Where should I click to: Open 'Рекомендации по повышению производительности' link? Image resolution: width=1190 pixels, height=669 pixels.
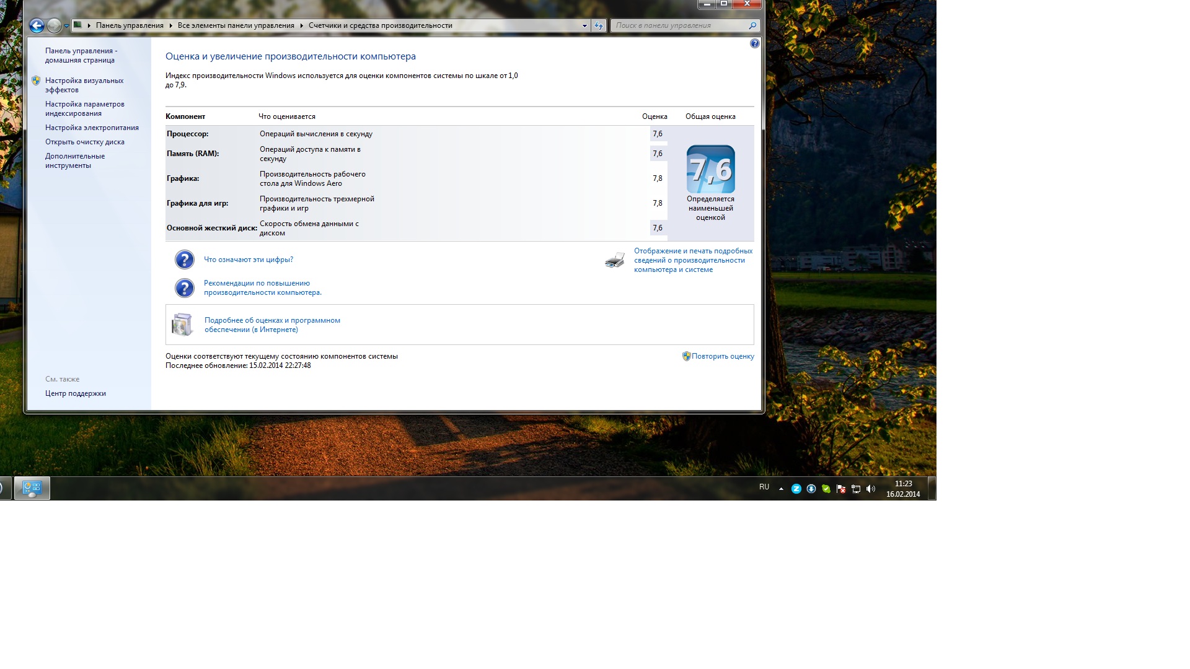[263, 288]
